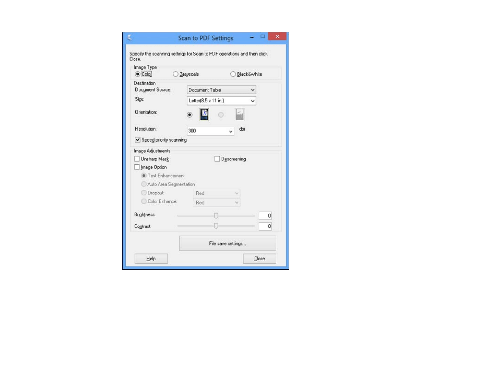The height and width of the screenshot is (378, 489).
Task: Click the 'Image Adjustments' group label
Action: pyautogui.click(x=152, y=151)
